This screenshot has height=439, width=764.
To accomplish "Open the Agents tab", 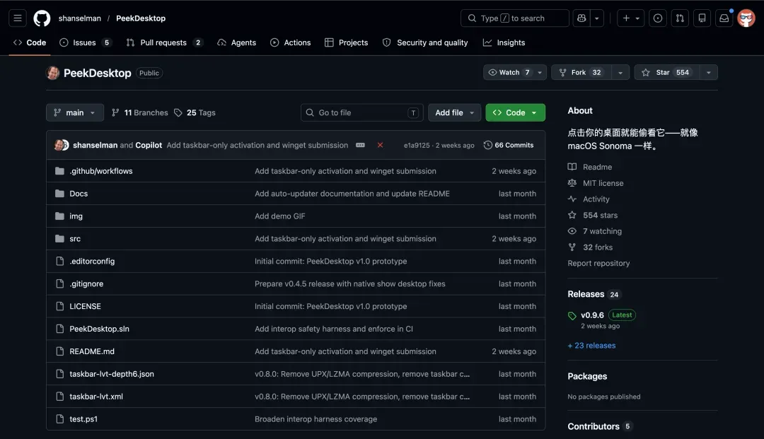I will [237, 42].
